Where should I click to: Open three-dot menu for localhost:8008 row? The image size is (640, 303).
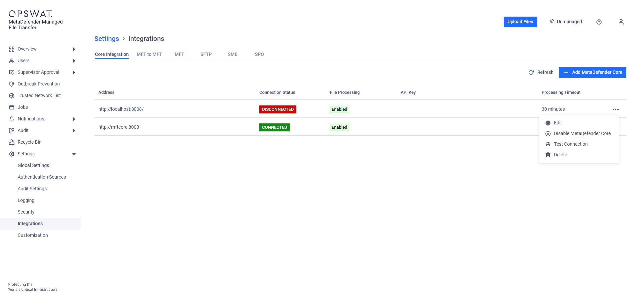[616, 109]
